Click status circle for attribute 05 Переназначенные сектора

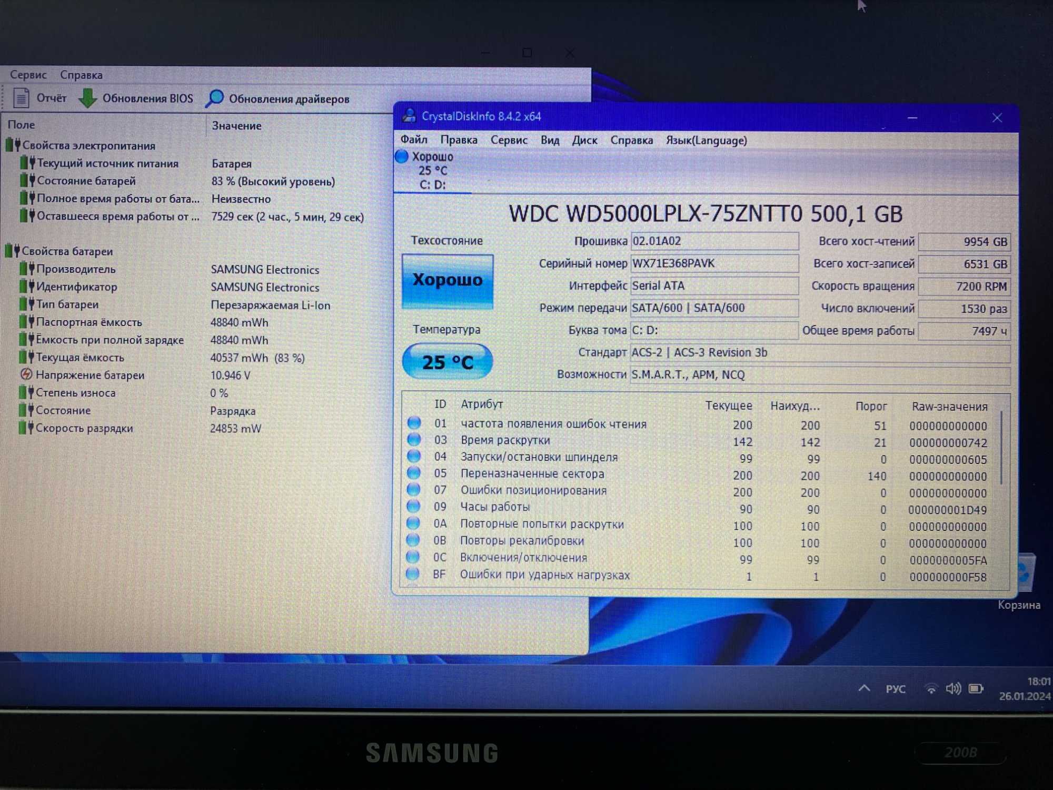tap(414, 473)
